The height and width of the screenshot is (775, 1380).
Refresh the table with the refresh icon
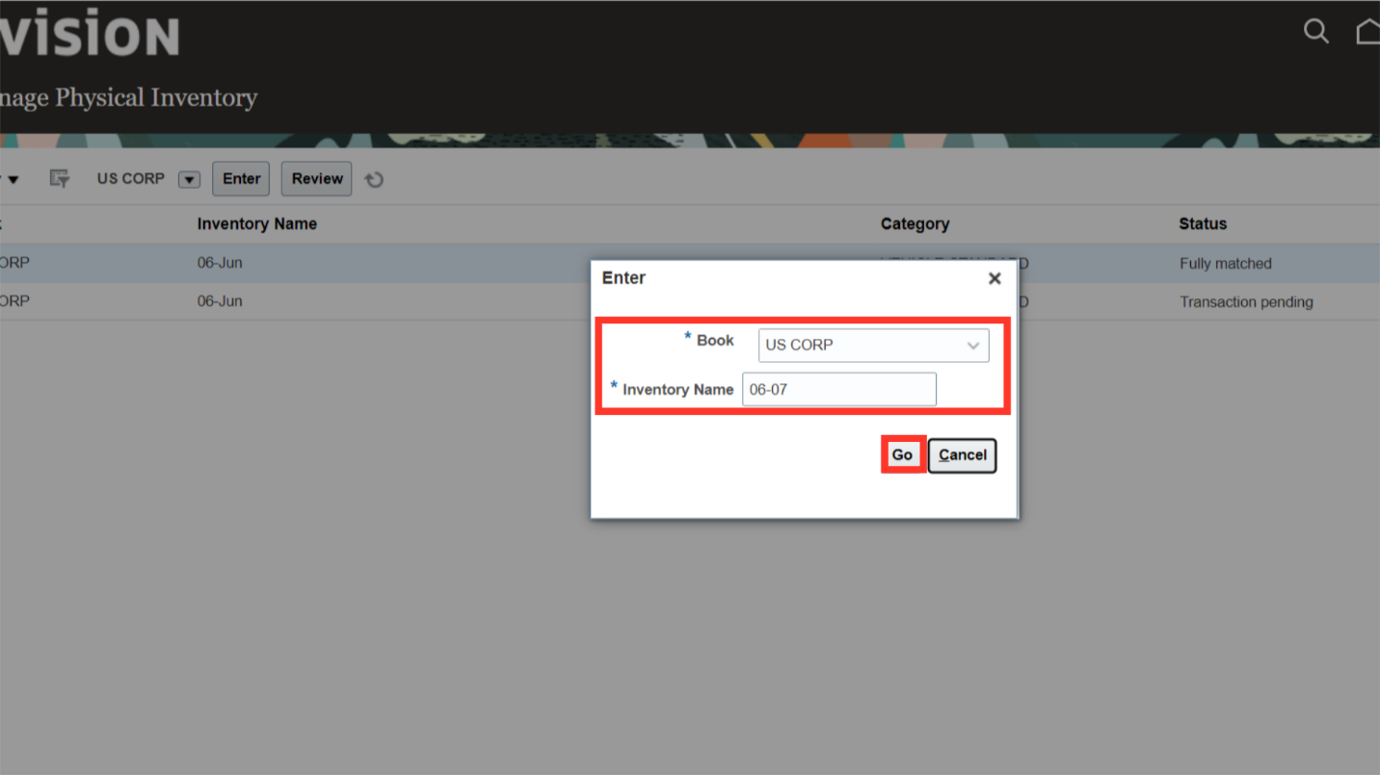point(374,179)
